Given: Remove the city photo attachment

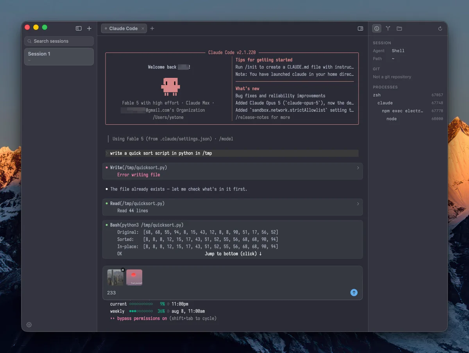Looking at the screenshot, I should click(x=123, y=270).
